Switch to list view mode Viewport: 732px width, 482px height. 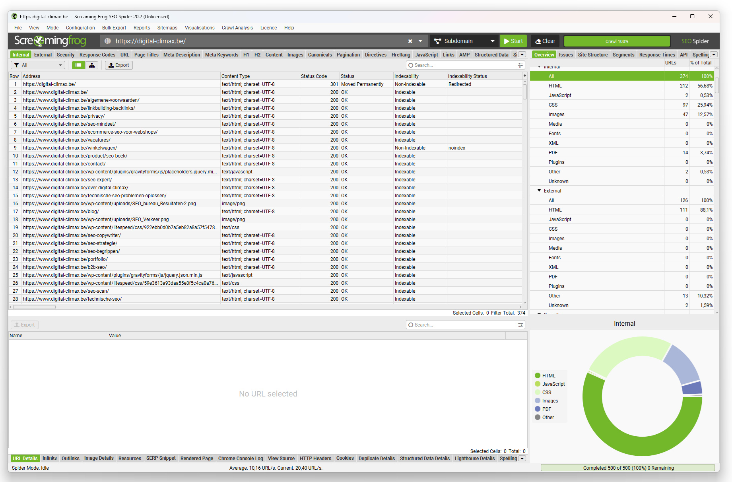tap(78, 65)
